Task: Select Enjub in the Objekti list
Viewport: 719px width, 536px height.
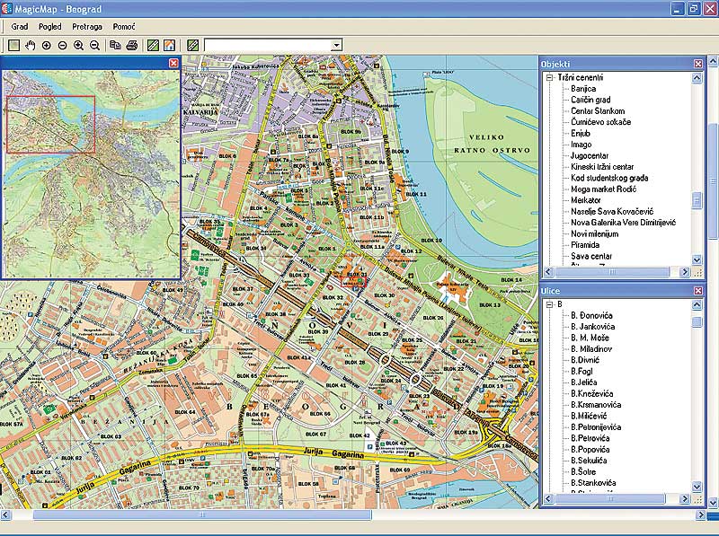Action: [581, 133]
